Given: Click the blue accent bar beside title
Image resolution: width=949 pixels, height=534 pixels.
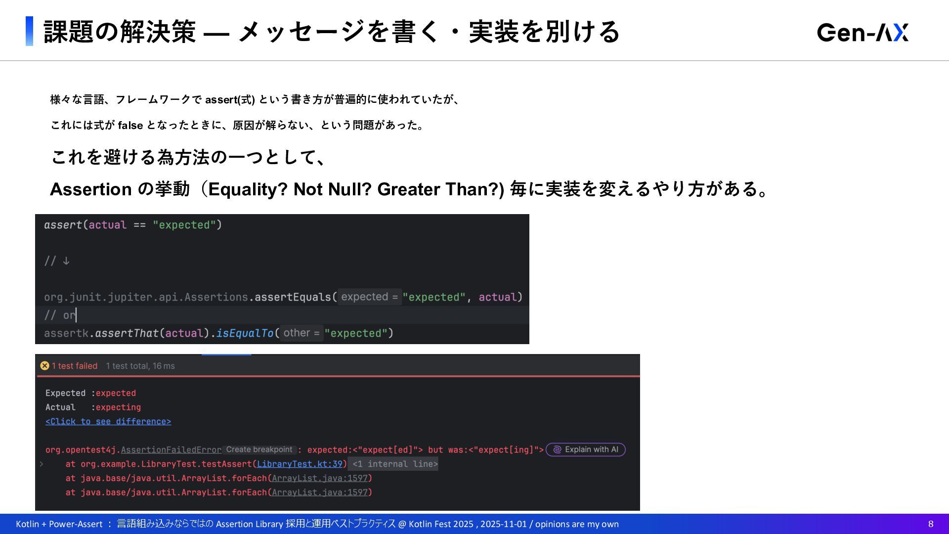Looking at the screenshot, I should coord(29,31).
